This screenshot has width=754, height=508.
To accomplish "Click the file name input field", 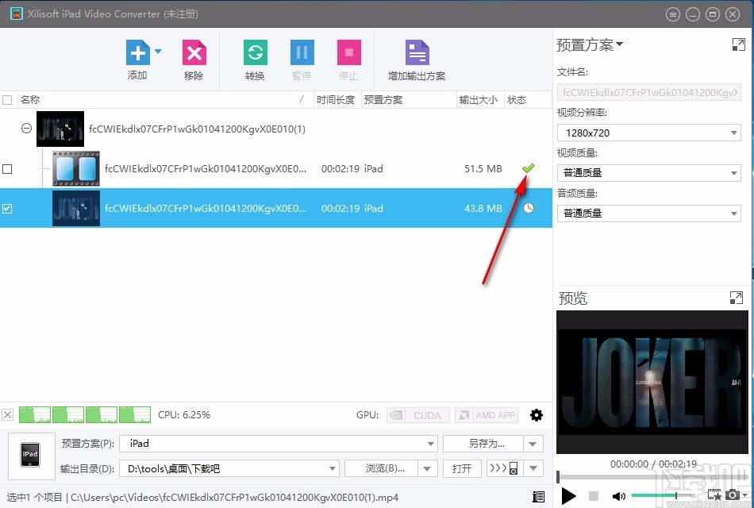I will [648, 92].
